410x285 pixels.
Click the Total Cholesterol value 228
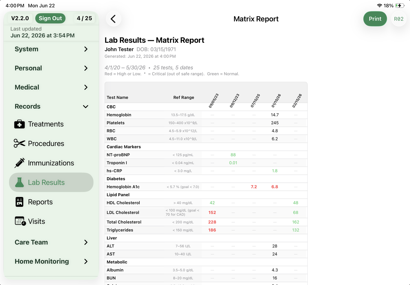212,222
